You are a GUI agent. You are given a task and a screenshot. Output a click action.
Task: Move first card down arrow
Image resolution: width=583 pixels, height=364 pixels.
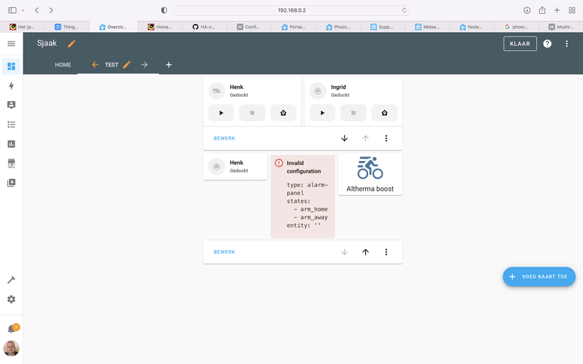pos(344,138)
